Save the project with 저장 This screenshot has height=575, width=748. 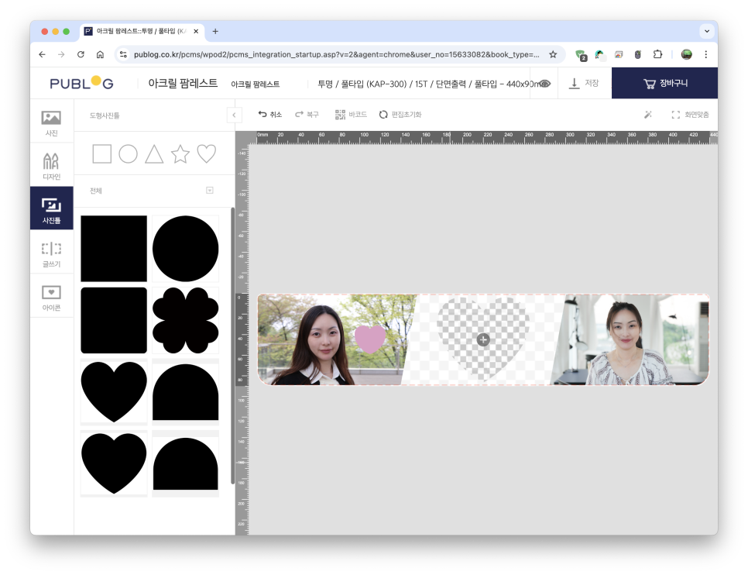click(x=584, y=84)
